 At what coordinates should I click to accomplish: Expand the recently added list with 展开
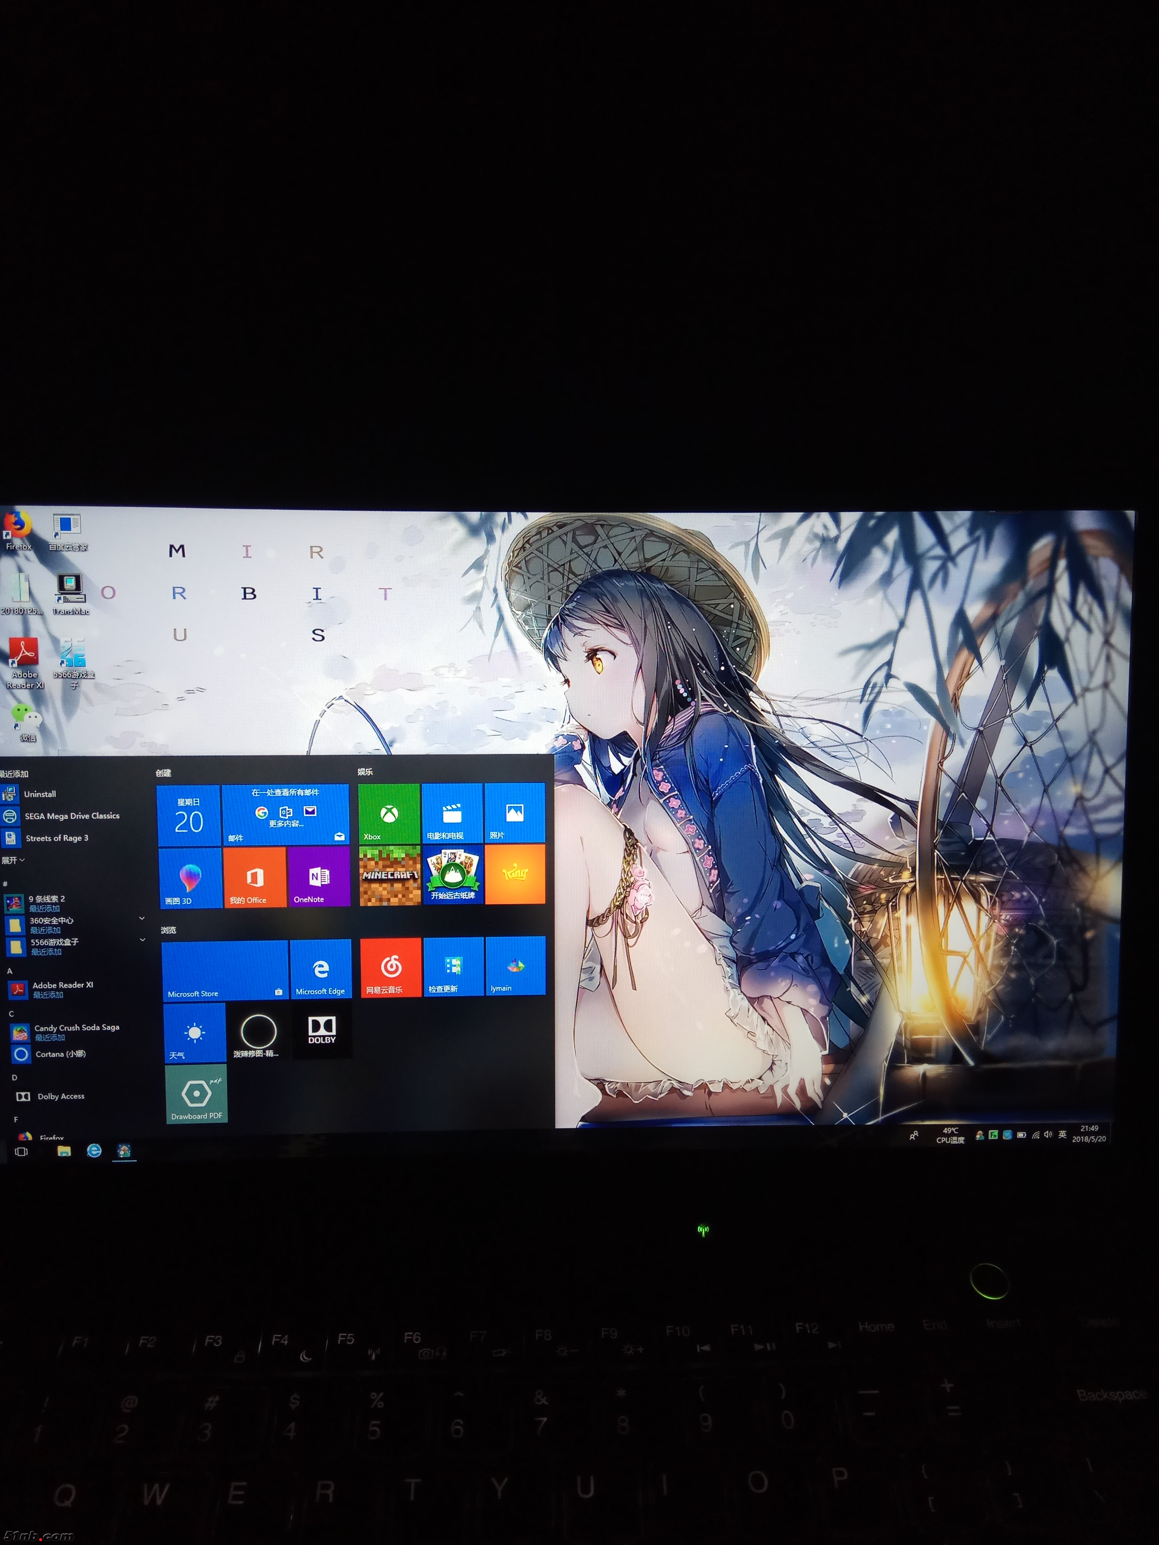tap(13, 861)
